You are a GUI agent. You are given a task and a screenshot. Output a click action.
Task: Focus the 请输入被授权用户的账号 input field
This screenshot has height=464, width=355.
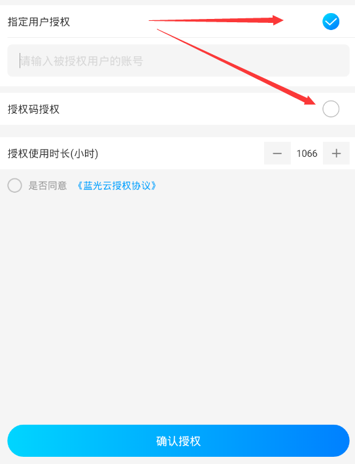[x=178, y=61]
